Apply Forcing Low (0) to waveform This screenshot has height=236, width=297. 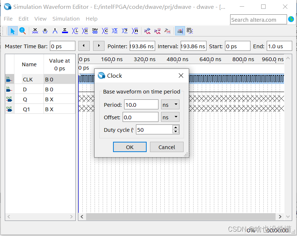click(x=45, y=31)
